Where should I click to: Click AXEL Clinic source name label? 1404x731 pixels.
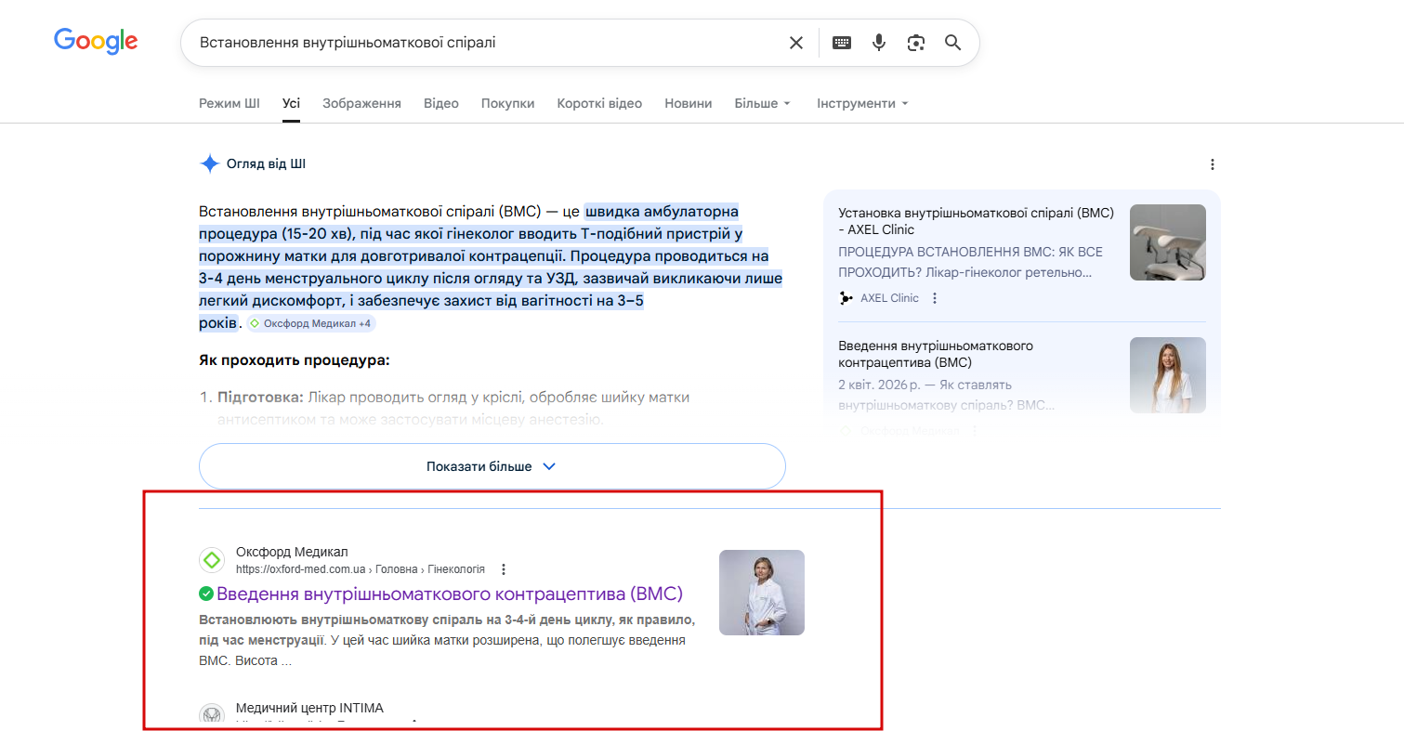click(x=889, y=298)
